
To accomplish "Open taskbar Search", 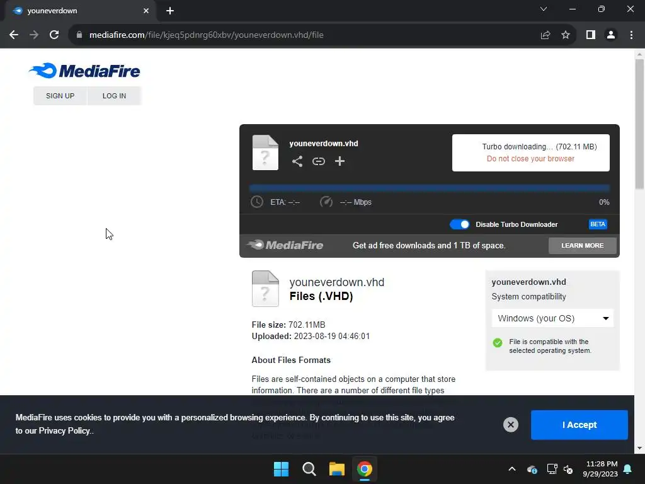I will pyautogui.click(x=309, y=469).
